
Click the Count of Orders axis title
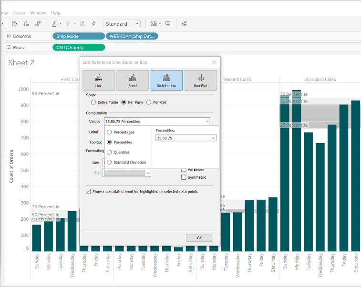pyautogui.click(x=11, y=166)
